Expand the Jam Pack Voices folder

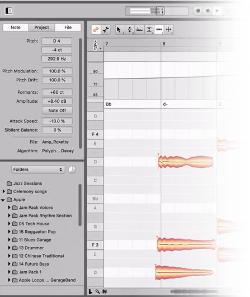(9, 207)
